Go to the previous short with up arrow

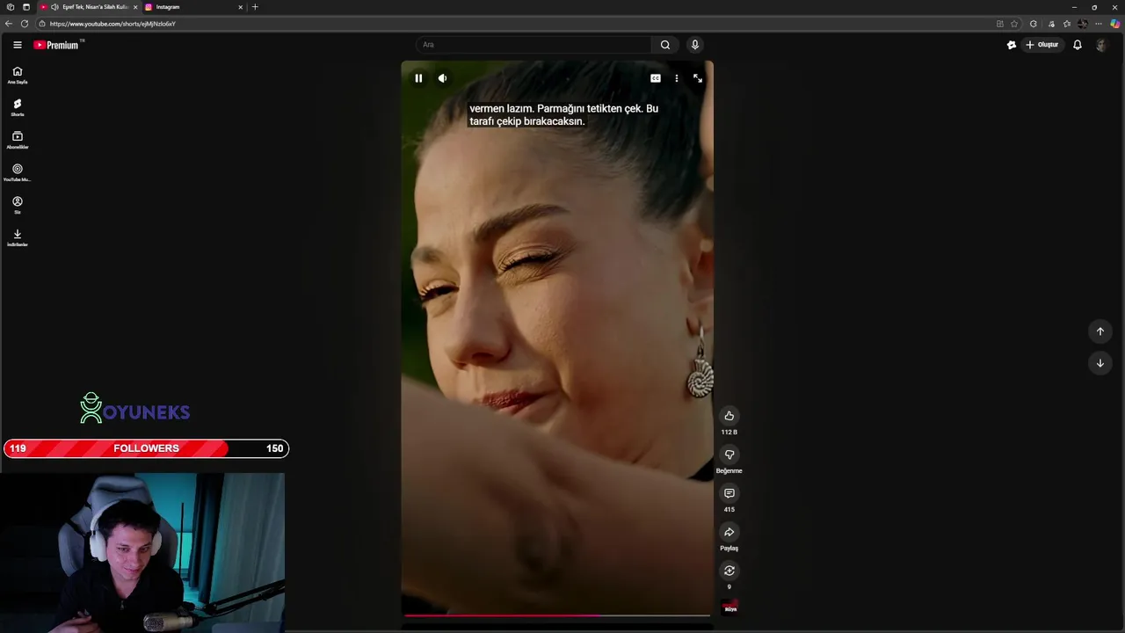(x=1100, y=331)
